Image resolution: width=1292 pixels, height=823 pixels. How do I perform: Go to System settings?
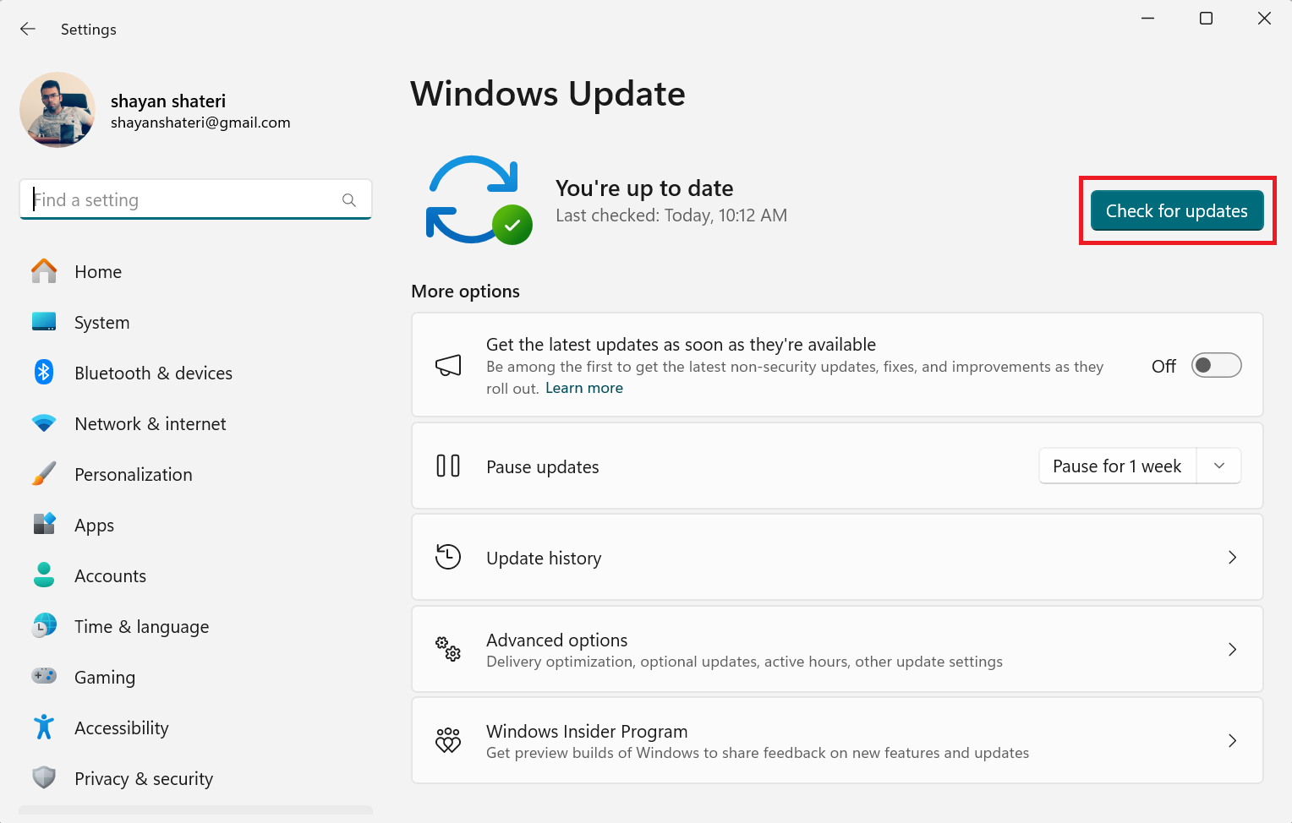click(x=195, y=322)
